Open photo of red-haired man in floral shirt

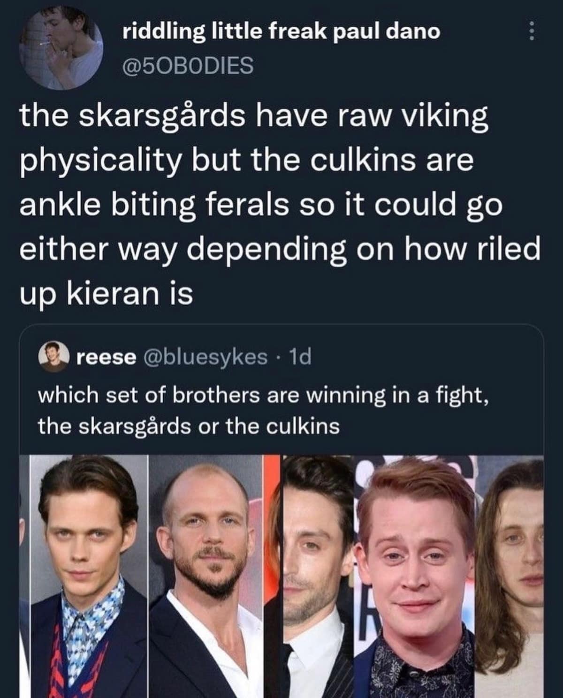pos(417,576)
